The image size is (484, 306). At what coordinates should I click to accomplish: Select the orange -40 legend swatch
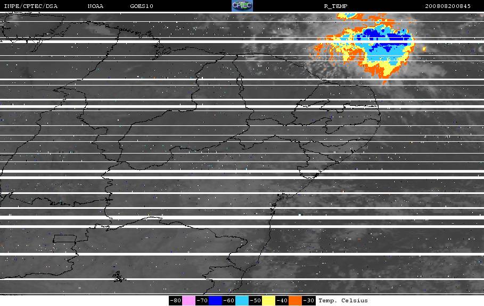[295, 301]
